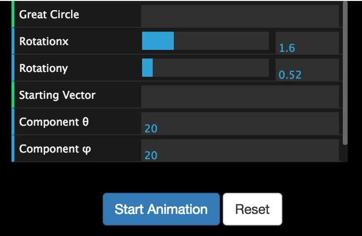Click the green edge marker of Great Circle row

click(13, 14)
